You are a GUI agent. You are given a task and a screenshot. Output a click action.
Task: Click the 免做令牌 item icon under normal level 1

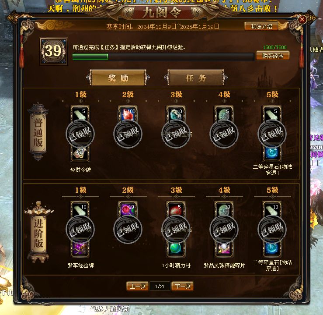[80, 153]
